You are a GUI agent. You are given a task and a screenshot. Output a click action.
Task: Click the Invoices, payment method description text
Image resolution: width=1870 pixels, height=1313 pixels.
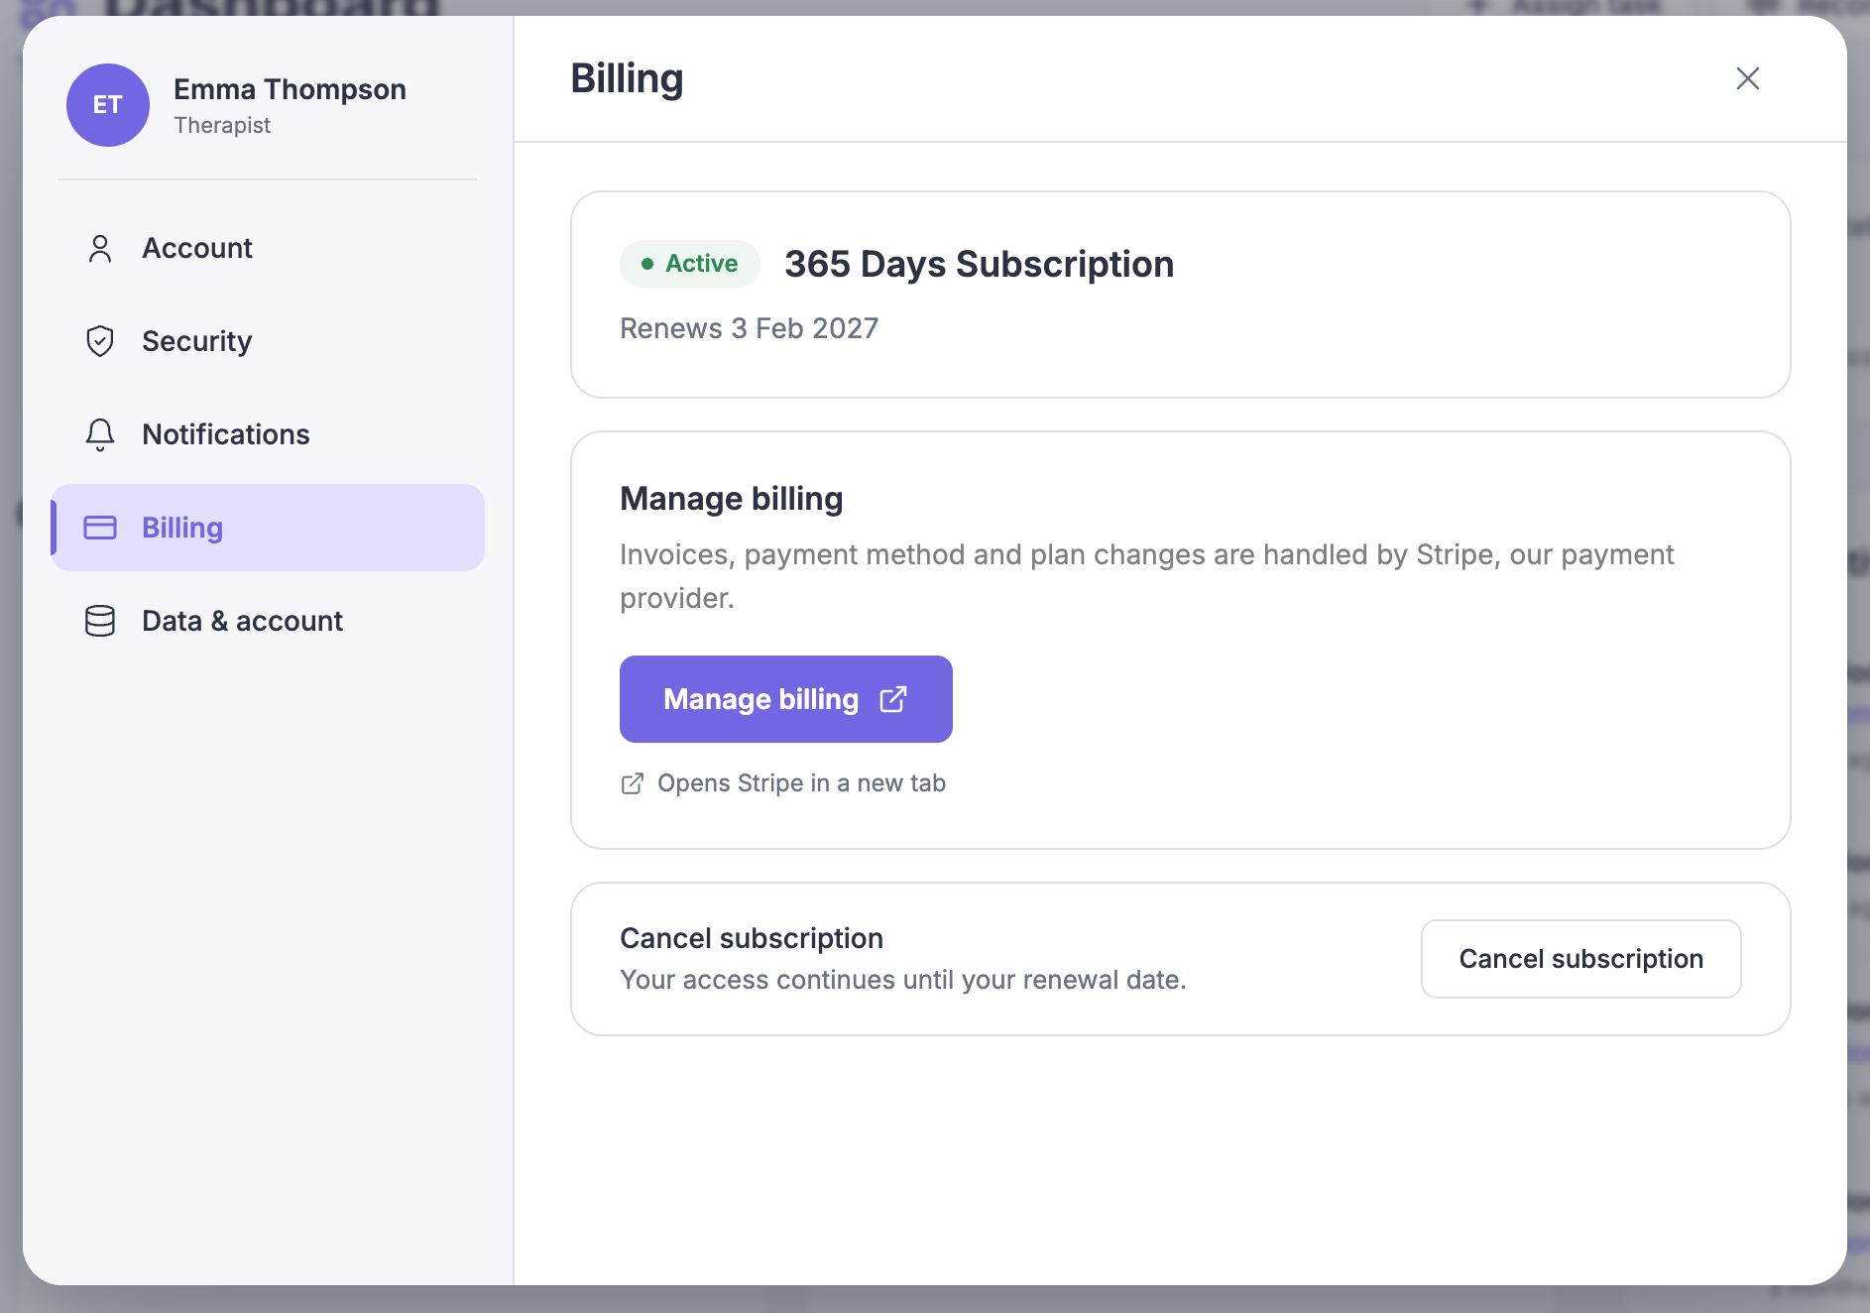point(1147,576)
